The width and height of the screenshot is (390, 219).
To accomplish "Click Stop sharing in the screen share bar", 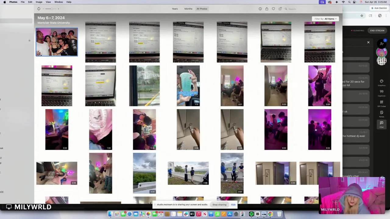I will [x=219, y=205].
